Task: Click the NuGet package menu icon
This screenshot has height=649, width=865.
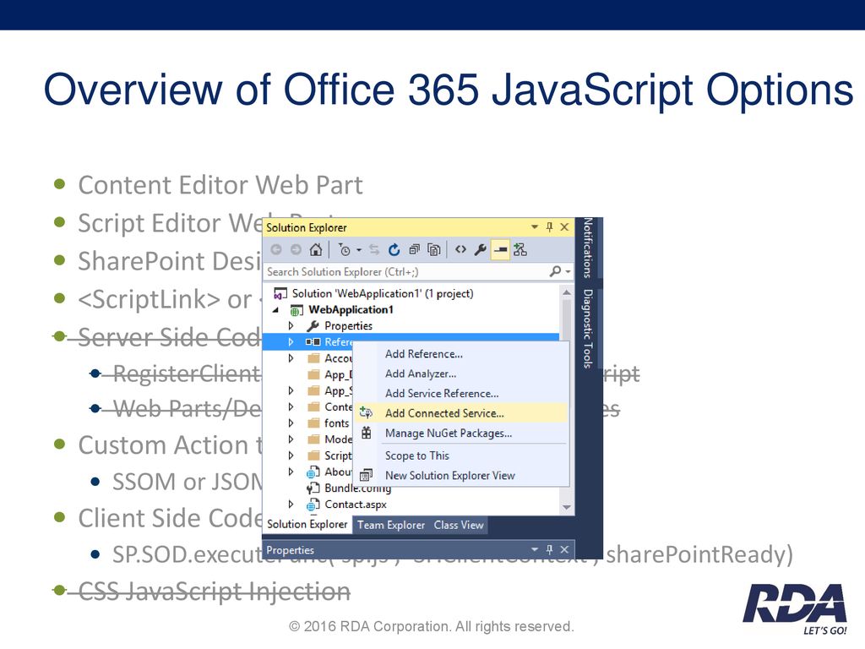Action: [367, 433]
